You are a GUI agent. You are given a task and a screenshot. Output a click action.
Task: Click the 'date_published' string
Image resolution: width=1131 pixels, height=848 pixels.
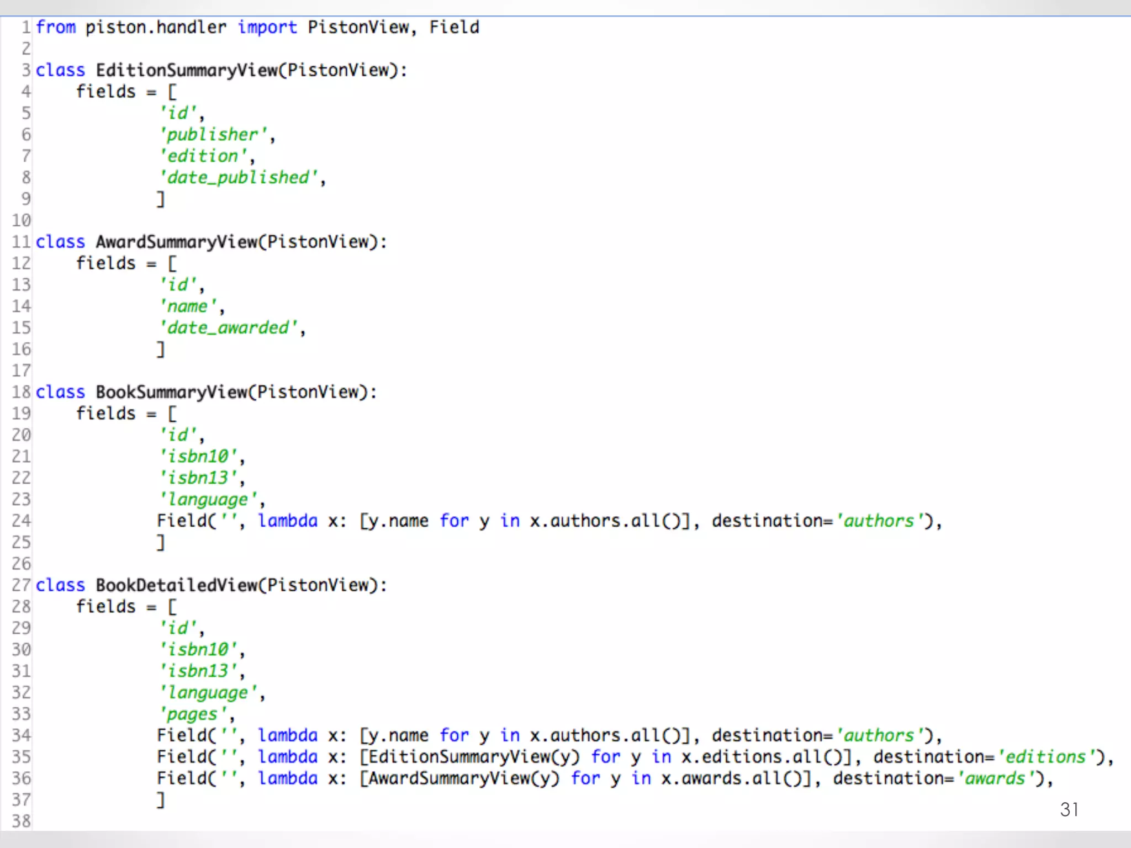tap(239, 178)
